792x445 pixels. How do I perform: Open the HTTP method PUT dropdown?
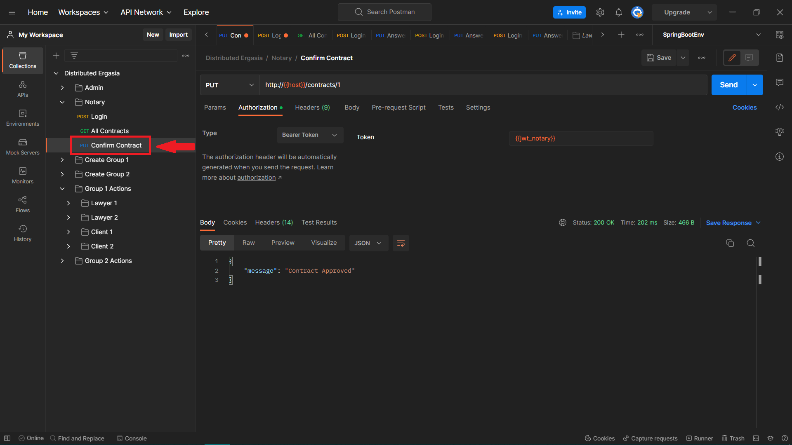pos(230,85)
